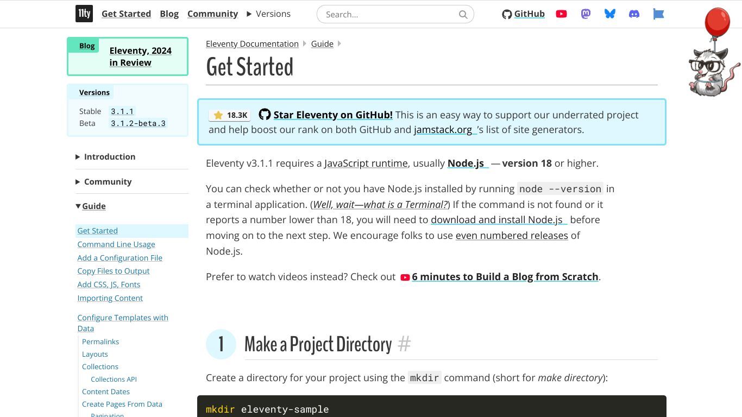Click the Make a Project Directory heading
Viewport: 742px width, 417px height.
tap(318, 344)
